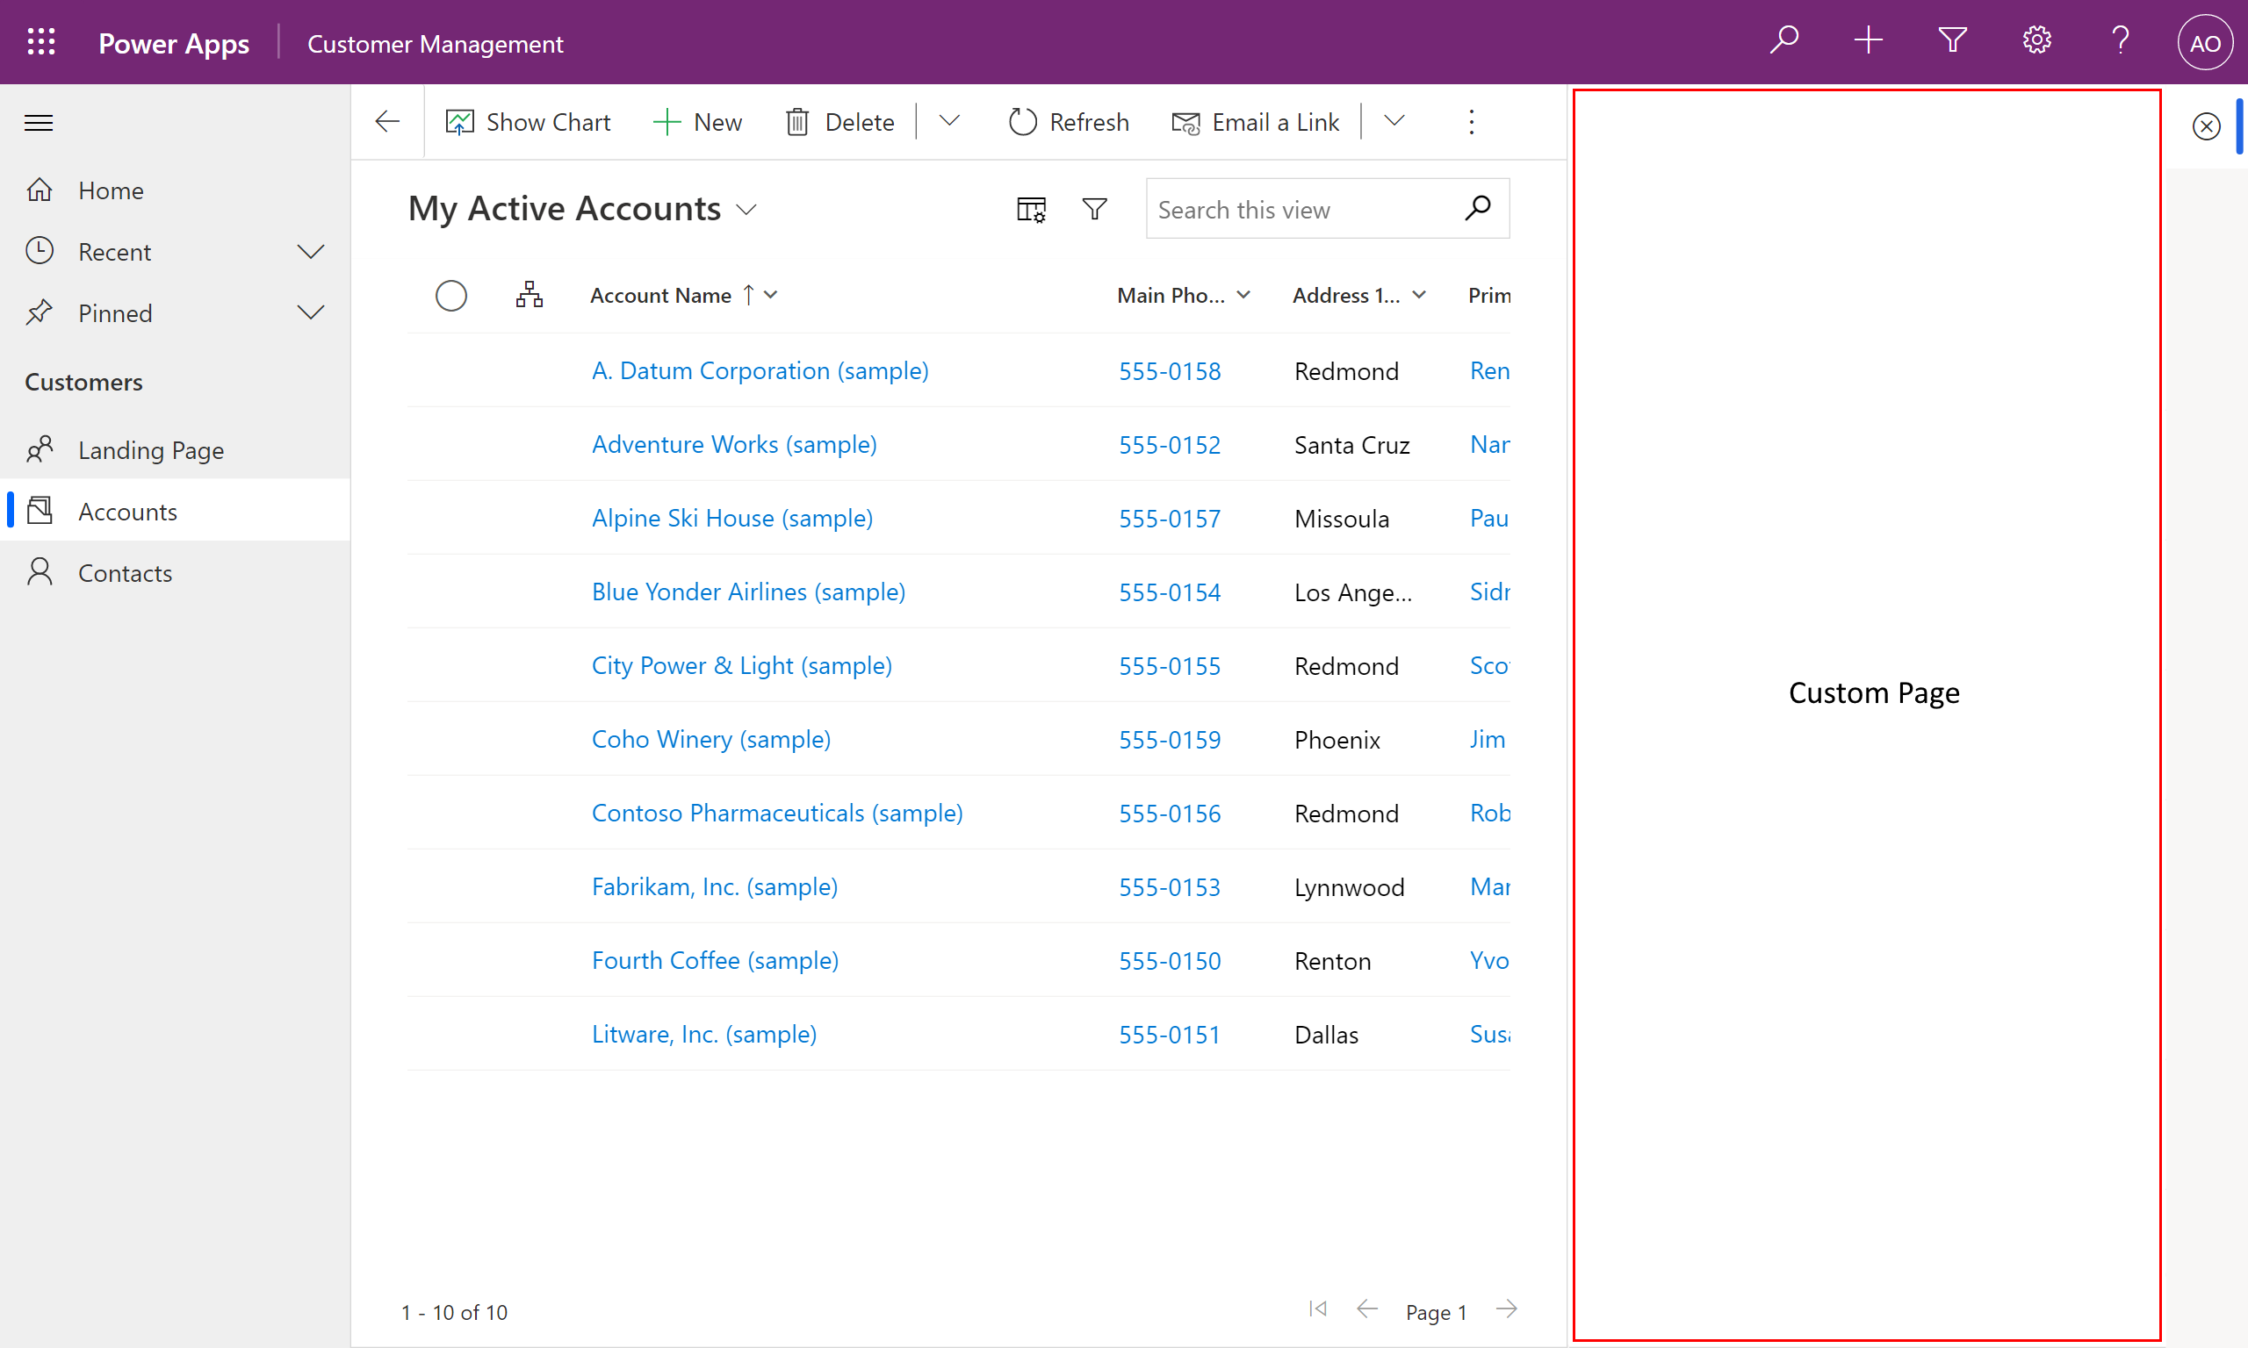The image size is (2248, 1348).
Task: Click the settings gear icon
Action: [2035, 43]
